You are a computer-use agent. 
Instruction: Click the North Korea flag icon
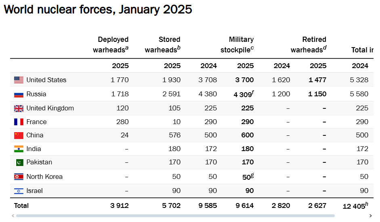[x=19, y=177]
